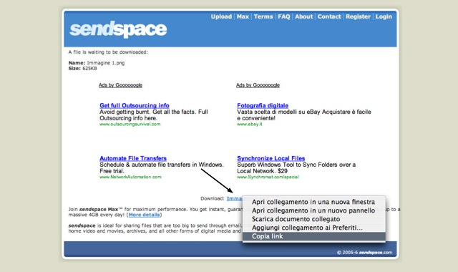Click www.Synchromat.com/special URL
Screen dimensions: 458x272
pos(268,177)
